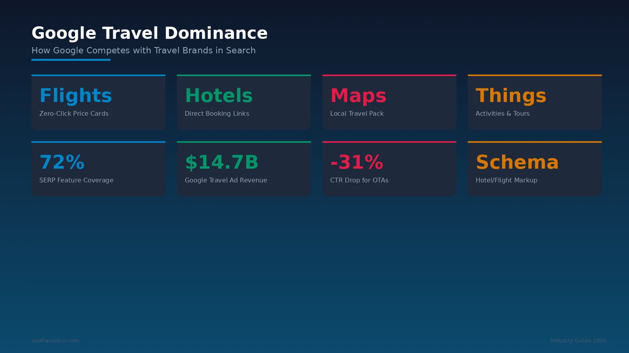The width and height of the screenshot is (629, 353).
Task: Select the Hotels card
Action: tap(244, 102)
